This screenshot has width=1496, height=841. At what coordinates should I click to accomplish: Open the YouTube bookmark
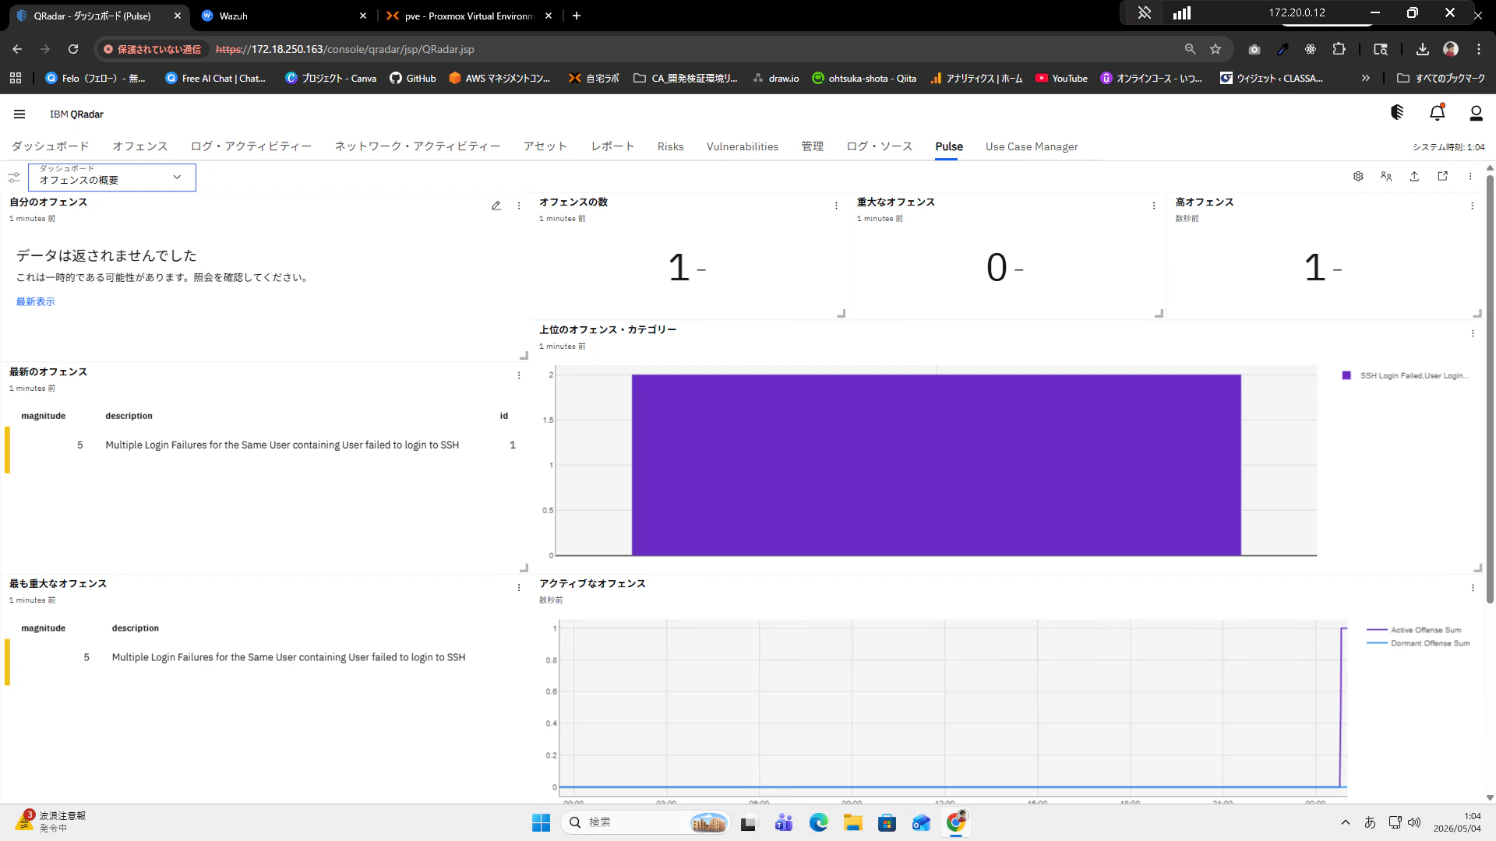point(1061,78)
